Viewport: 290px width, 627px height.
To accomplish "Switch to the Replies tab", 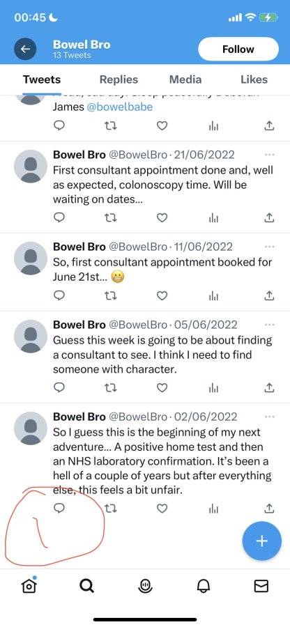I will pos(119,79).
